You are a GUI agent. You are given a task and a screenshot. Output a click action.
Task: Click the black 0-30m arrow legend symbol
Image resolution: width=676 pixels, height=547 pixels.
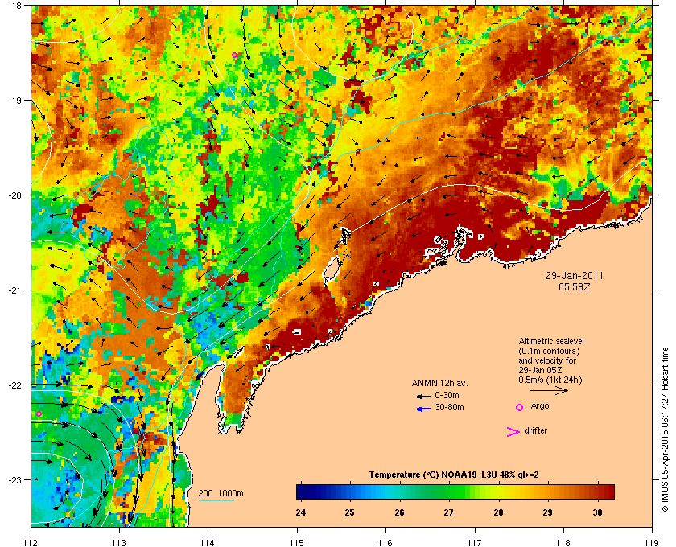[x=423, y=396]
